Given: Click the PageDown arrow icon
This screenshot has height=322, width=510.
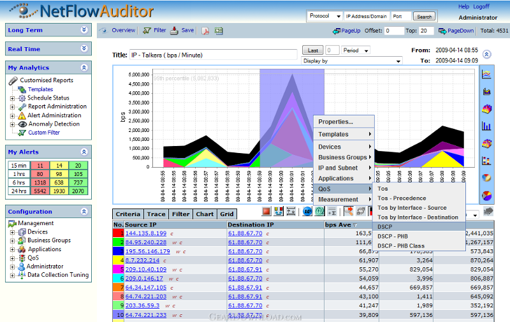Looking at the screenshot, I should click(x=442, y=31).
